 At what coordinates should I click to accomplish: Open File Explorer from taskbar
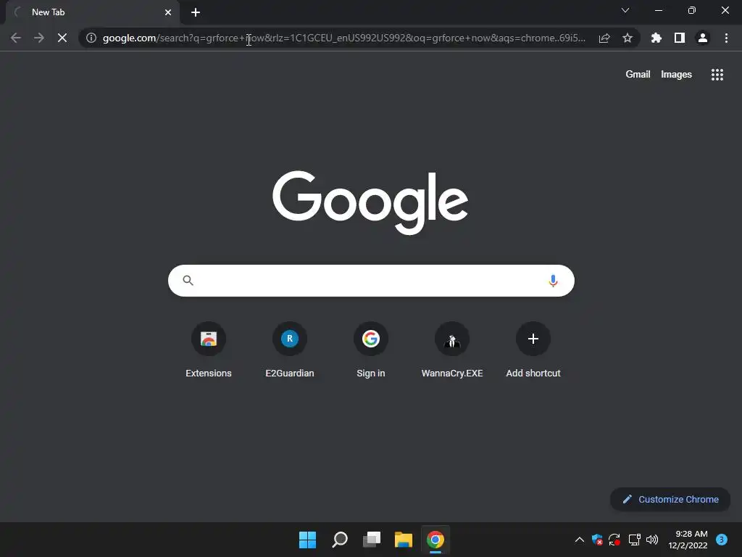404,540
